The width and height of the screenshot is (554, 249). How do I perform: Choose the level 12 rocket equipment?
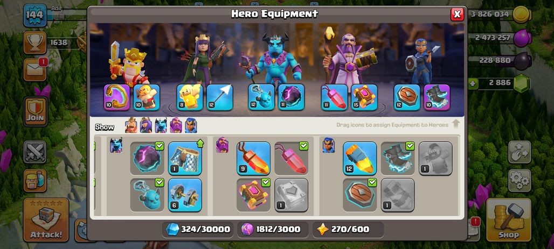tap(359, 158)
